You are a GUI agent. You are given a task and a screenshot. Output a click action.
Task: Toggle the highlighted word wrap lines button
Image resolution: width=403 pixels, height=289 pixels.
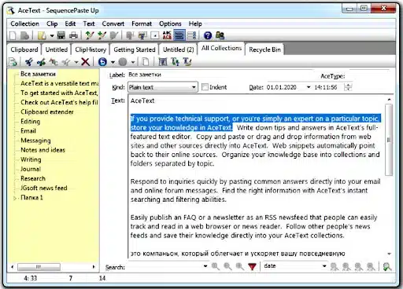[179, 35]
